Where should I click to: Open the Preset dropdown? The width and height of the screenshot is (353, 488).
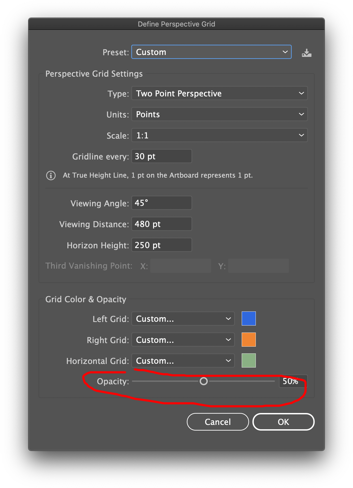pos(211,52)
